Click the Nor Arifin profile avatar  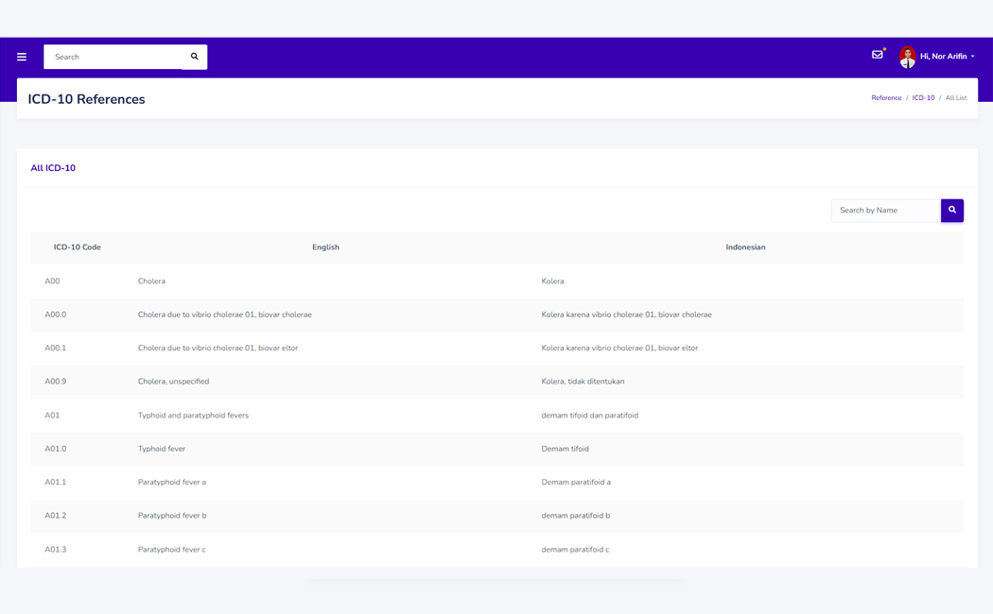907,56
